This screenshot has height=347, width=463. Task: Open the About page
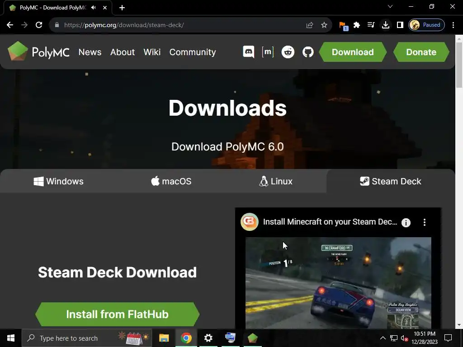(x=122, y=52)
